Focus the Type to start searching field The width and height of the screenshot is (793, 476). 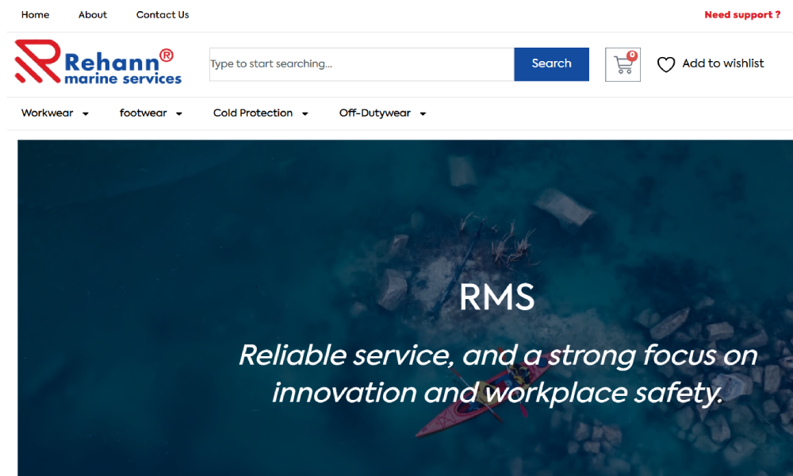[x=362, y=64]
